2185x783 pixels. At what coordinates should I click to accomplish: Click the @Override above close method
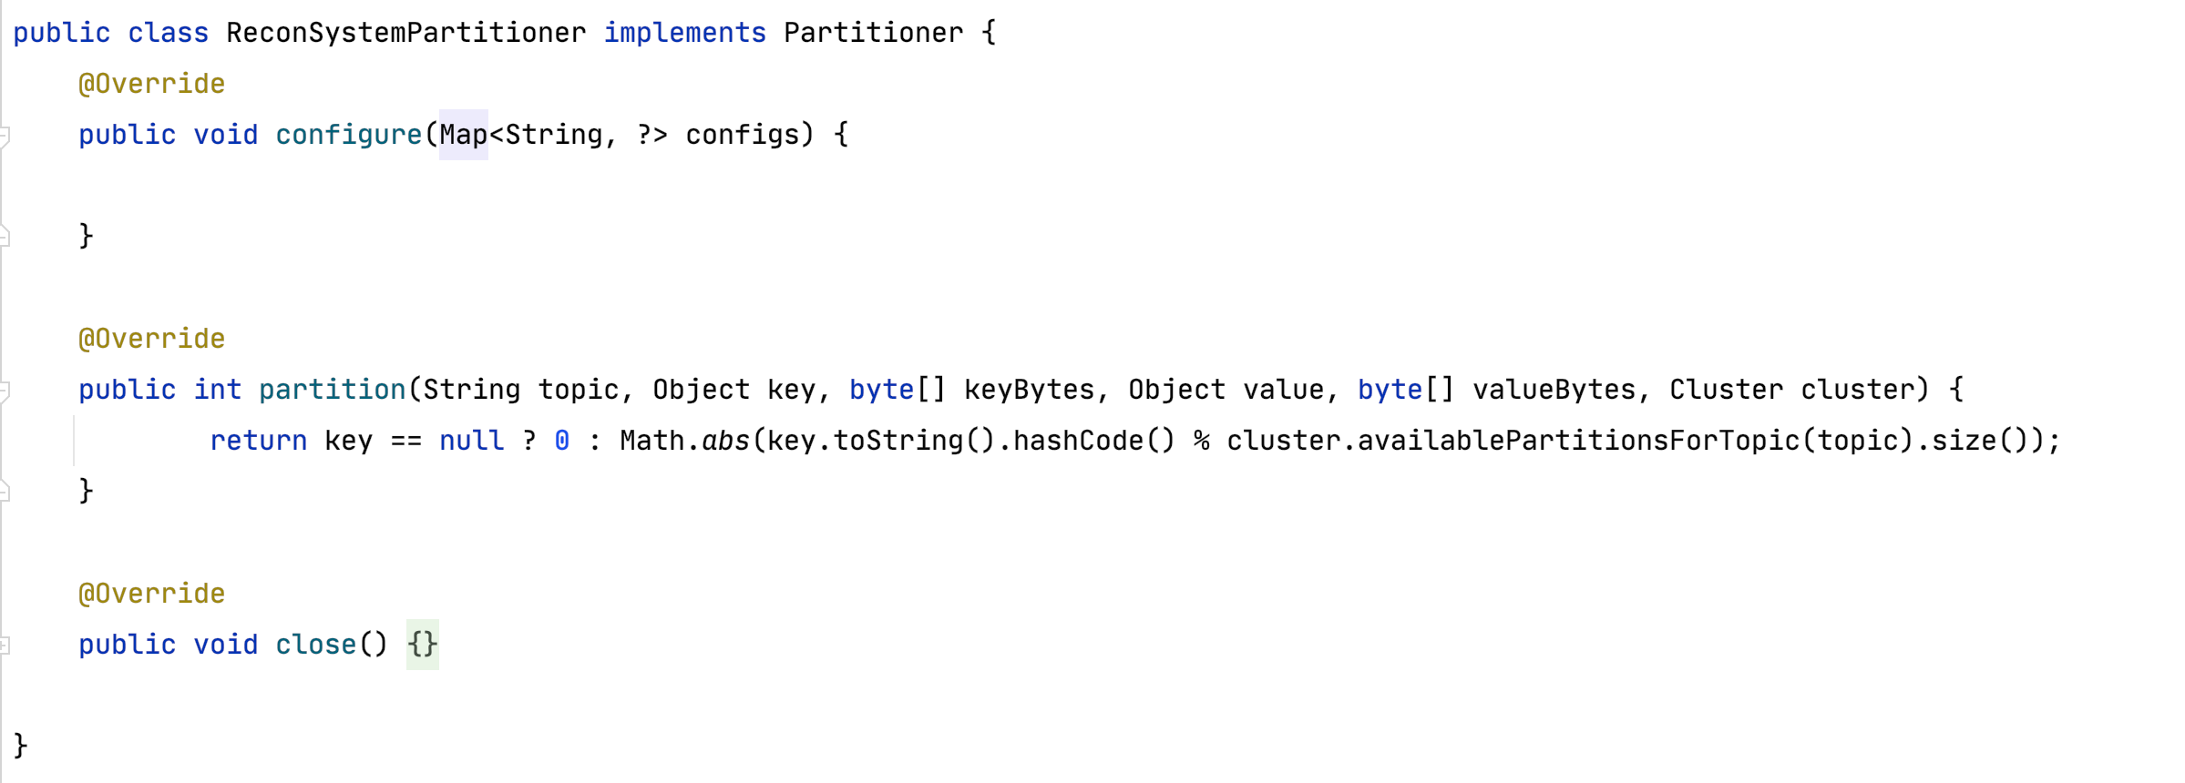pos(151,594)
